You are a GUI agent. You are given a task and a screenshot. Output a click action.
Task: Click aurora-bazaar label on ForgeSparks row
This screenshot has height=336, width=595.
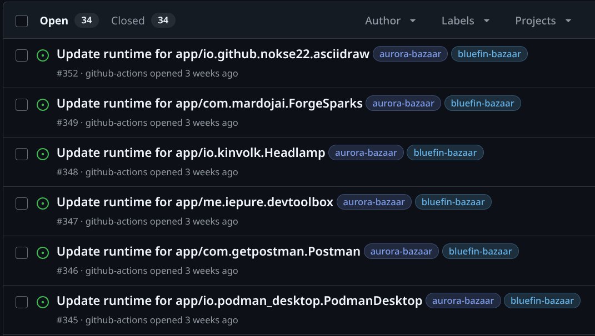[x=403, y=103]
